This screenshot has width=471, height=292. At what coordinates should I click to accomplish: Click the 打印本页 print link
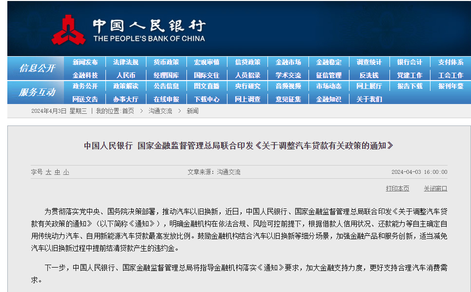click(397, 188)
